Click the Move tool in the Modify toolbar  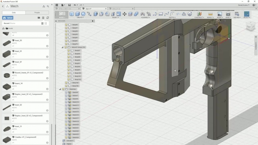[124, 14]
